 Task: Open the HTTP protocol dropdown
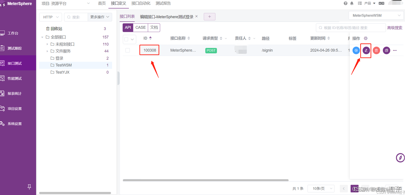50,17
